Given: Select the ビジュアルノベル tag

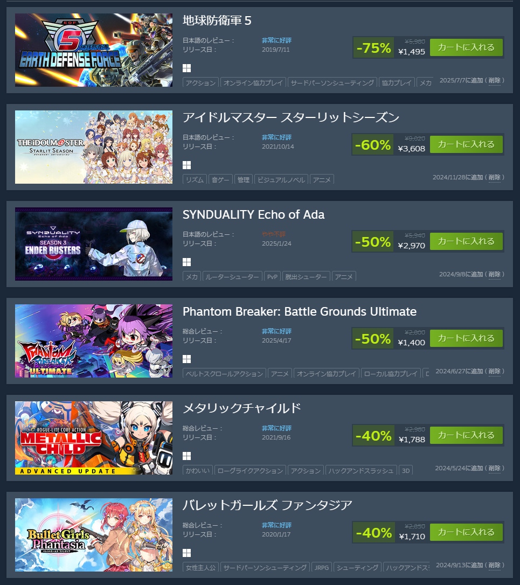Looking at the screenshot, I should 281,179.
